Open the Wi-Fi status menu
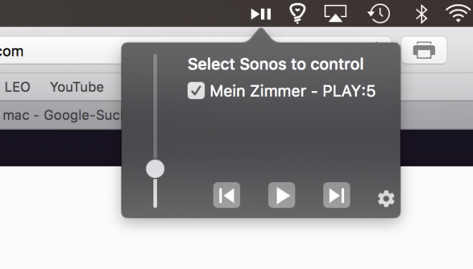 coord(458,14)
